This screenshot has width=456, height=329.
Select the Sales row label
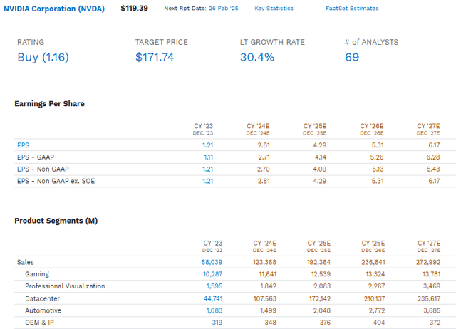(26, 262)
